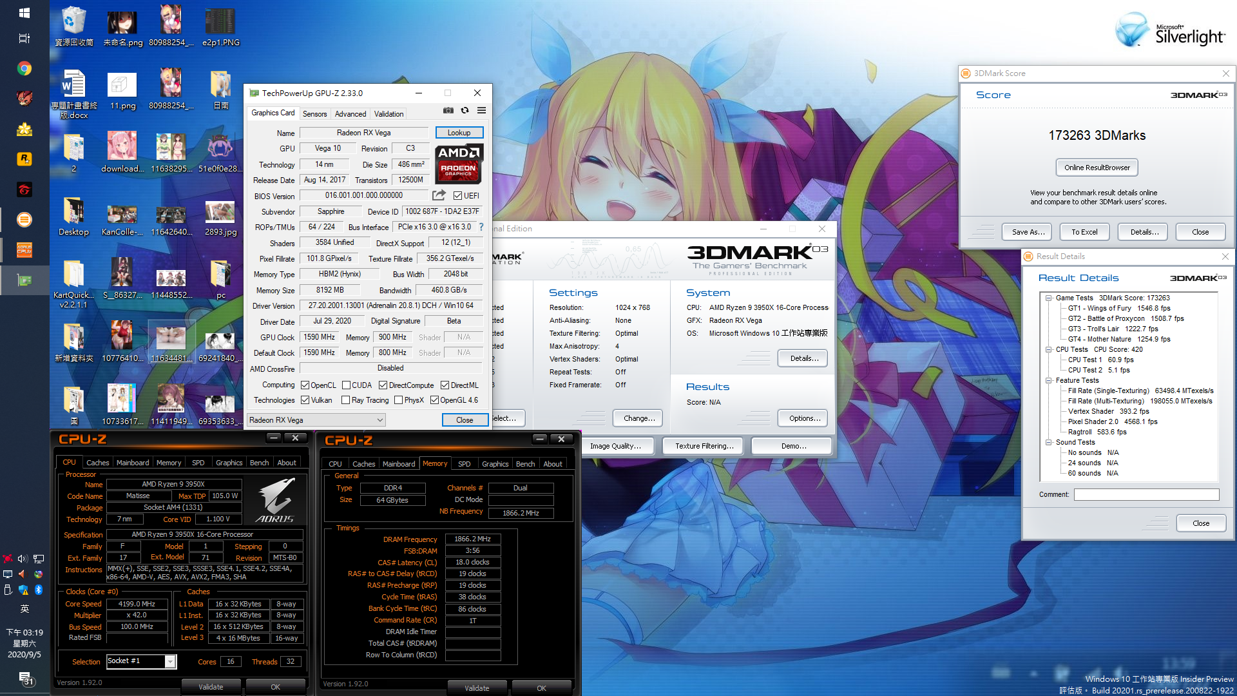The height and width of the screenshot is (696, 1237).
Task: Toggle the OpenGL 4.6 checkbox
Action: (x=435, y=400)
